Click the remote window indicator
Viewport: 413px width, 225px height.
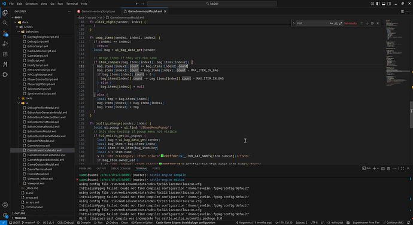3,223
